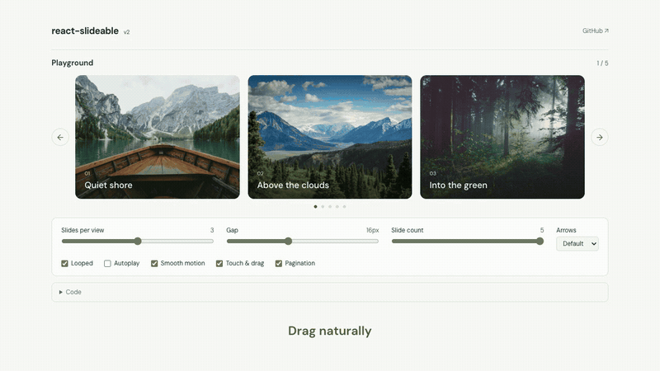Open the Arrows Default dropdown
This screenshot has height=371, width=660.
(577, 243)
